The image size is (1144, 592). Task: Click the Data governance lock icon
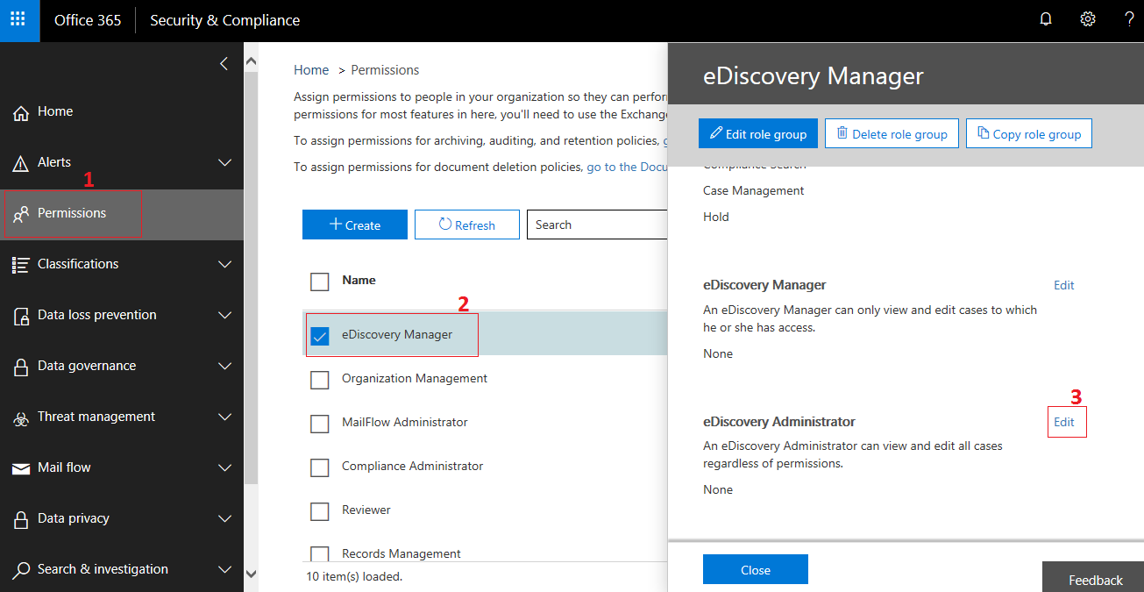[x=21, y=367]
